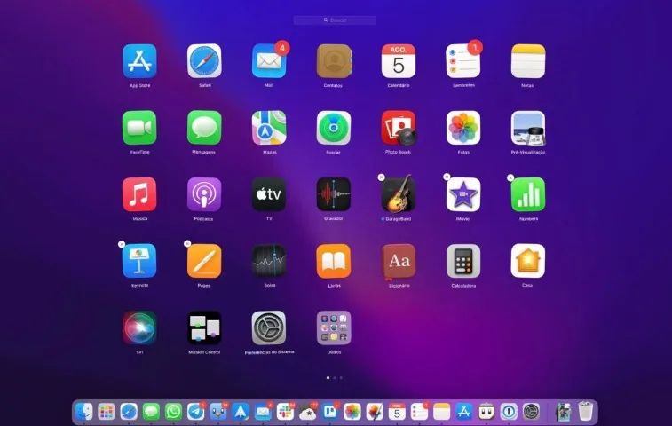Launch the Casa home app
Viewport: 672px width, 426px height.
(x=528, y=261)
